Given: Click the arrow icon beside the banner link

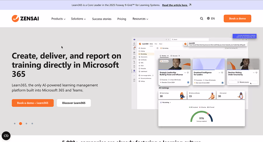Looking at the screenshot, I should click(x=190, y=5).
